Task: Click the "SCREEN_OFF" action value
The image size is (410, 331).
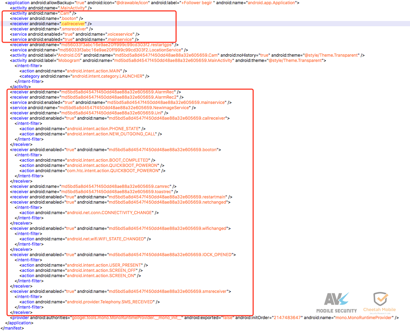Action: pyautogui.click(x=101, y=270)
